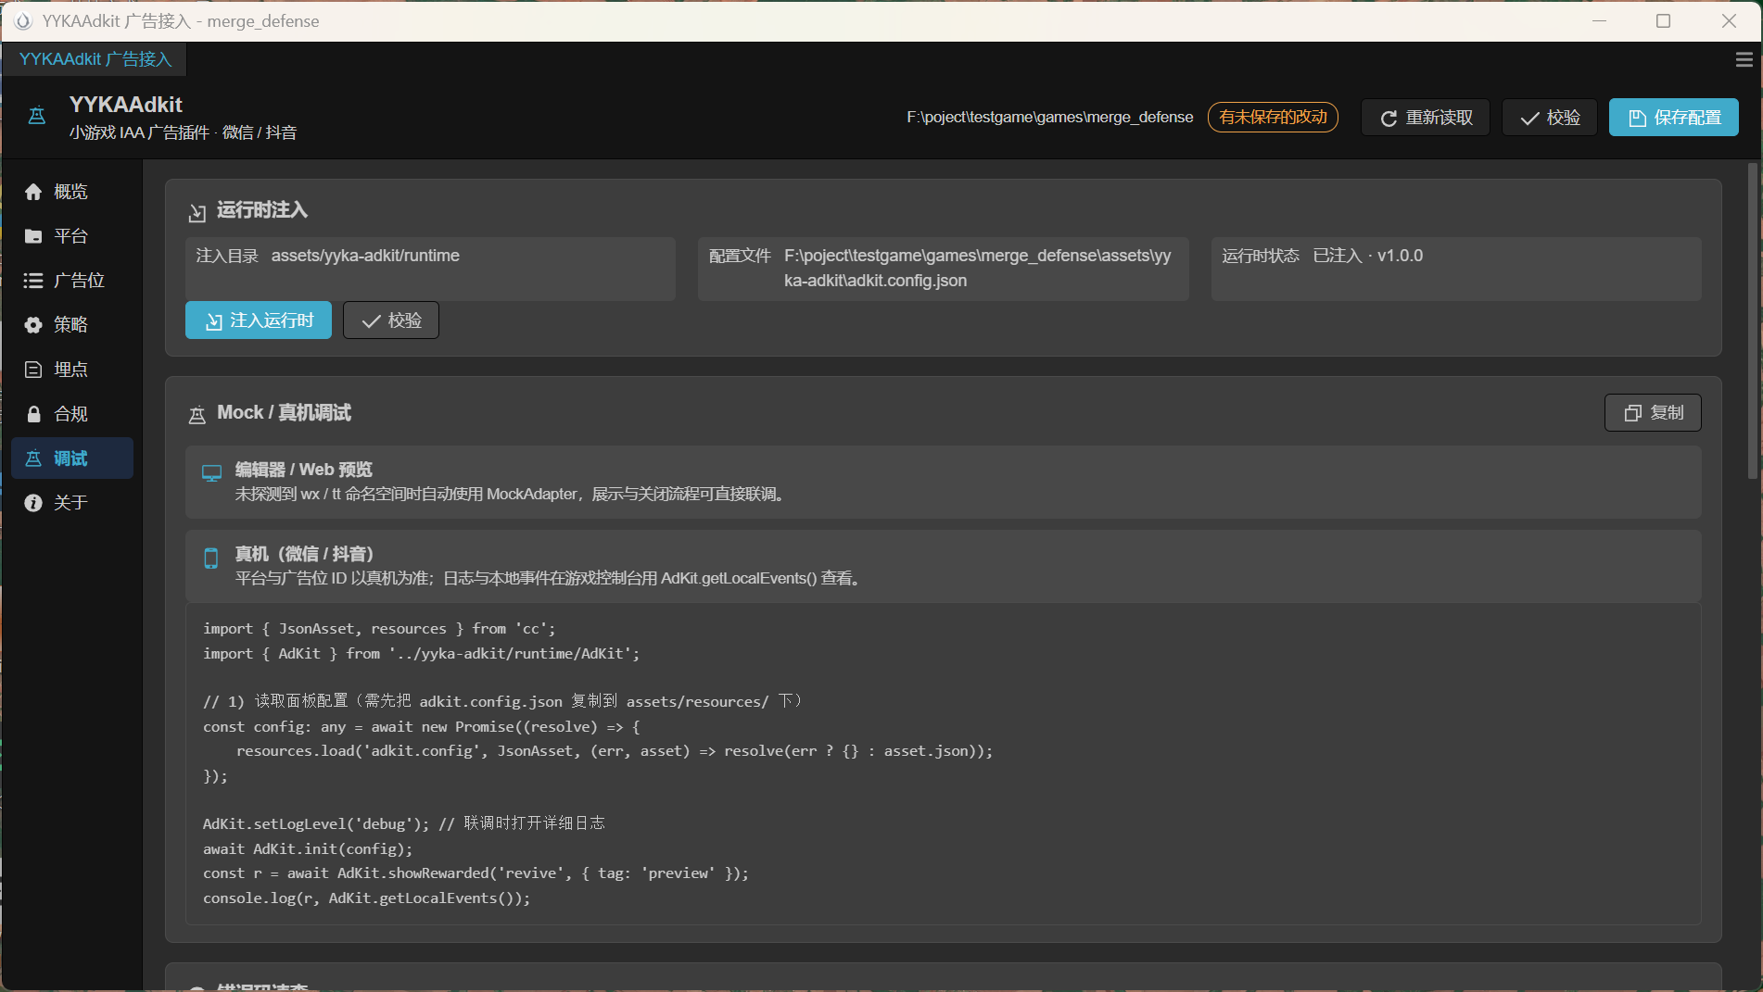Viewport: 1763px width, 992px height.
Task: Save configuration with 保存配置
Action: 1674,118
